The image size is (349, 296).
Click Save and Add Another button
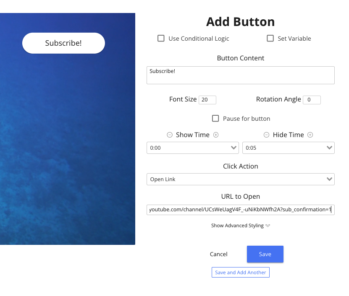click(x=240, y=273)
